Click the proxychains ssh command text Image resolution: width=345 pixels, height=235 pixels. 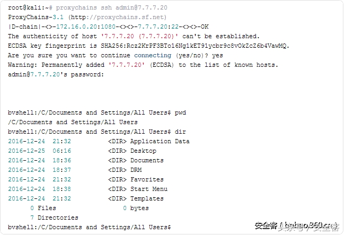(111, 8)
